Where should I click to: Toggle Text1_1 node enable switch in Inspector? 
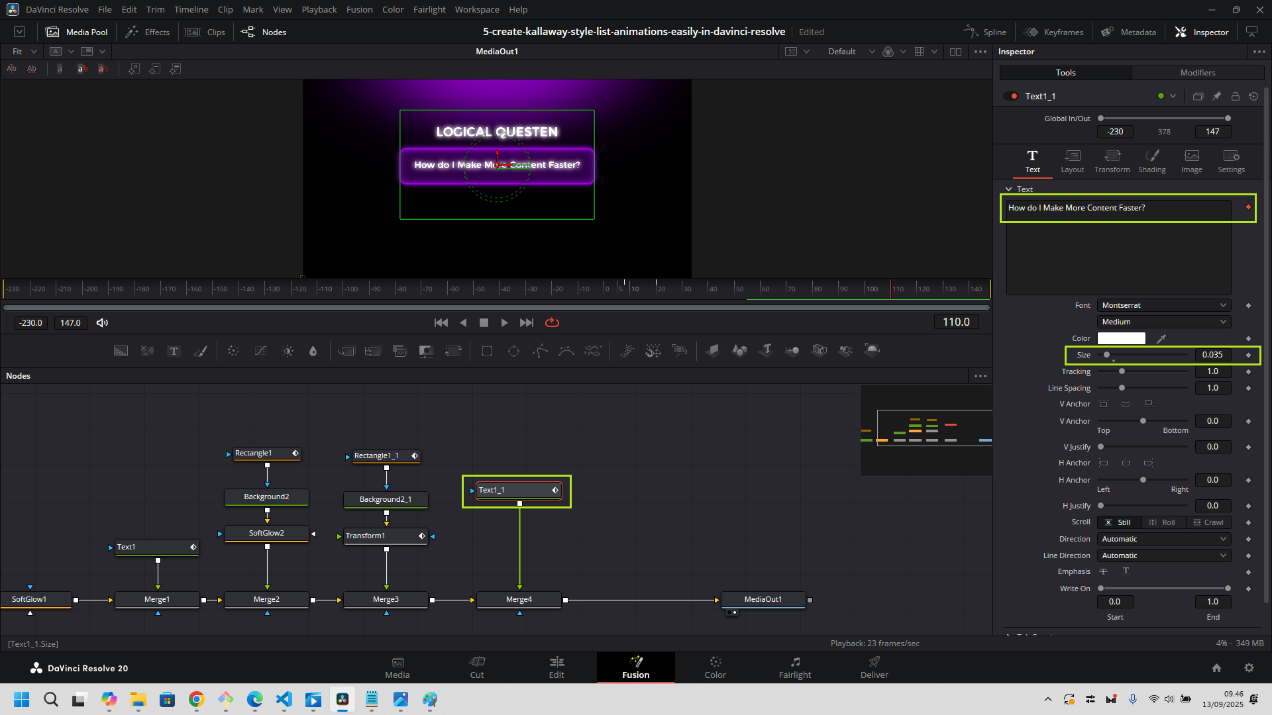[x=1010, y=96]
